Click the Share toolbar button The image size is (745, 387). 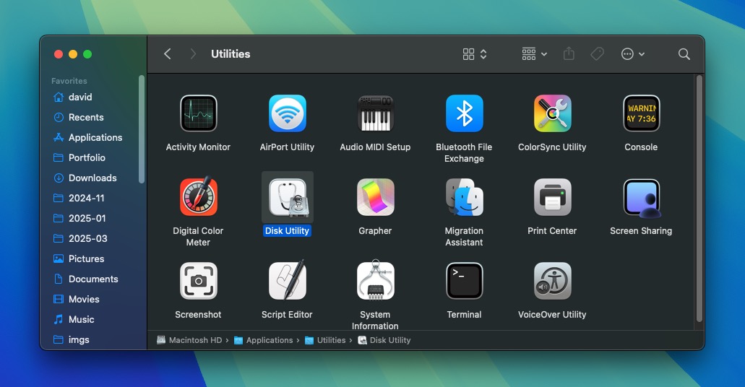pyautogui.click(x=569, y=53)
